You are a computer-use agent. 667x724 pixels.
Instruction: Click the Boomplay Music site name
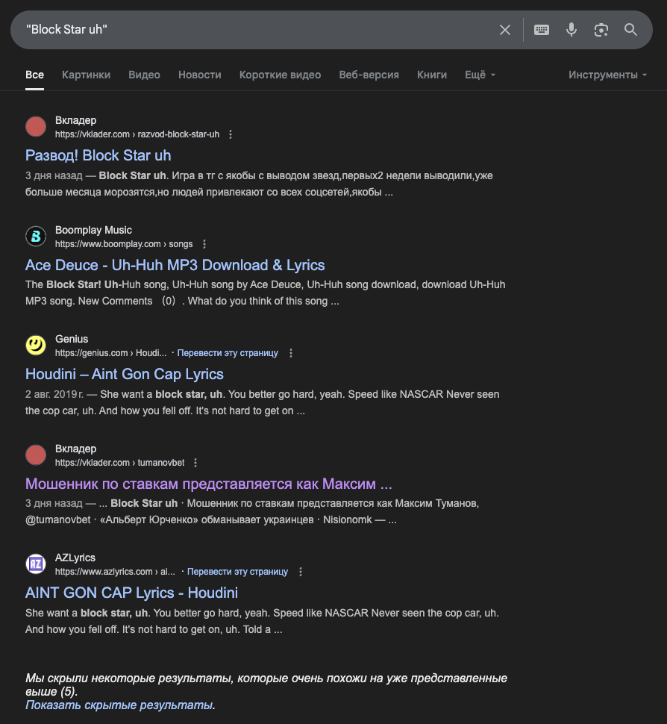click(x=93, y=230)
